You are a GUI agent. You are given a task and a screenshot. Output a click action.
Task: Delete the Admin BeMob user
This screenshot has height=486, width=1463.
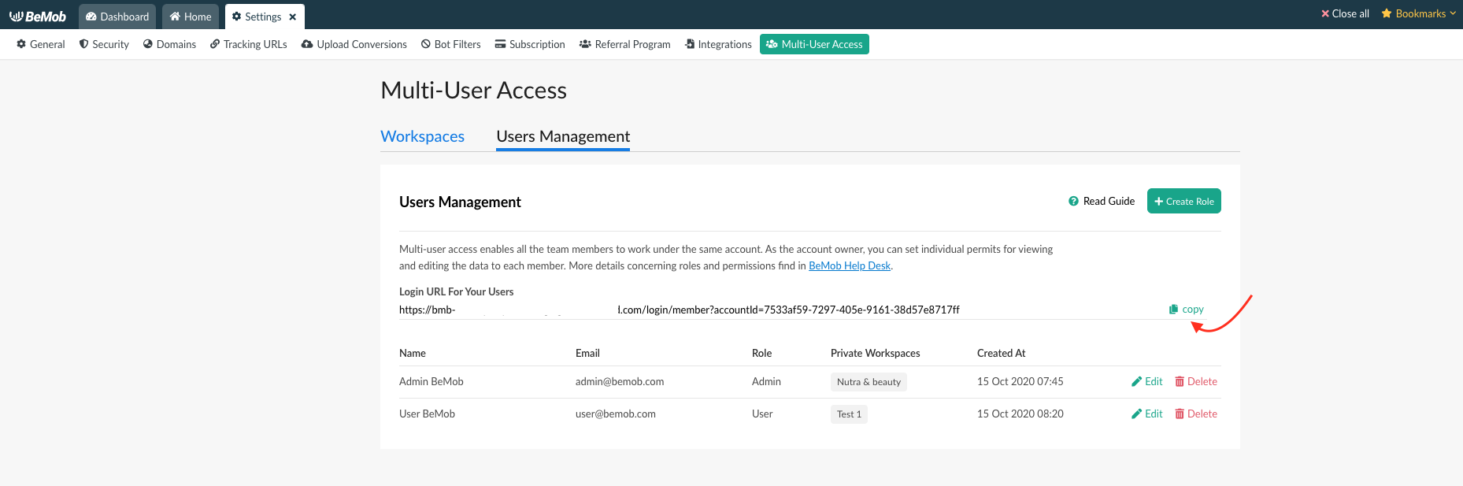click(x=1196, y=381)
